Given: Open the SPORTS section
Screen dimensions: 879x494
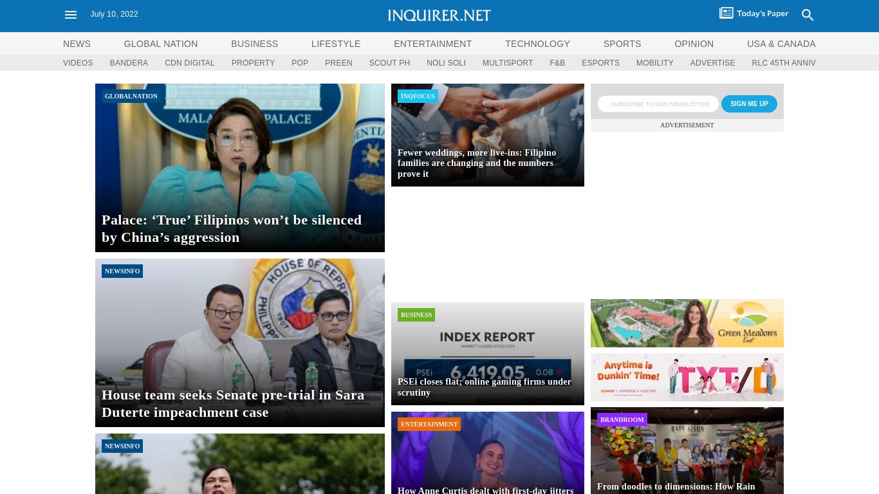Looking at the screenshot, I should tap(622, 44).
